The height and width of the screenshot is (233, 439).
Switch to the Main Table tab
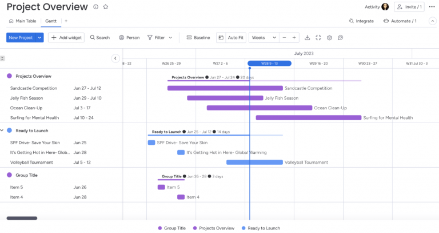pos(22,21)
